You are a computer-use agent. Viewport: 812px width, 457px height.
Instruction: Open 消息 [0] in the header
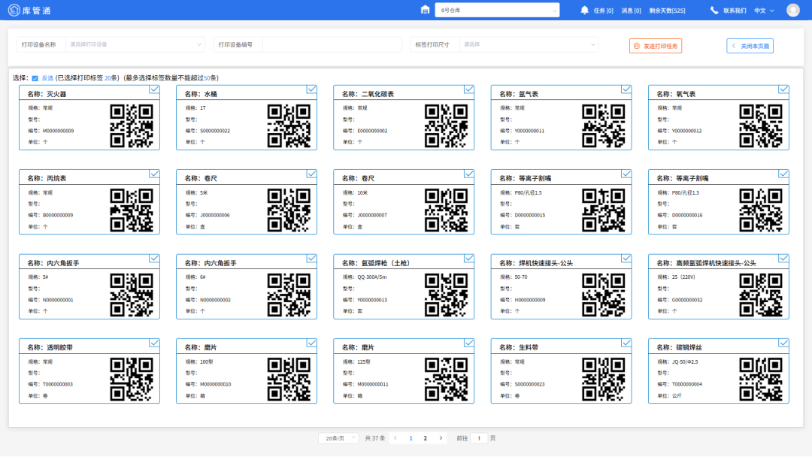click(632, 11)
